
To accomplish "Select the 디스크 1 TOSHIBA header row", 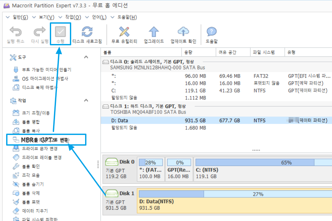I will (x=216, y=109).
